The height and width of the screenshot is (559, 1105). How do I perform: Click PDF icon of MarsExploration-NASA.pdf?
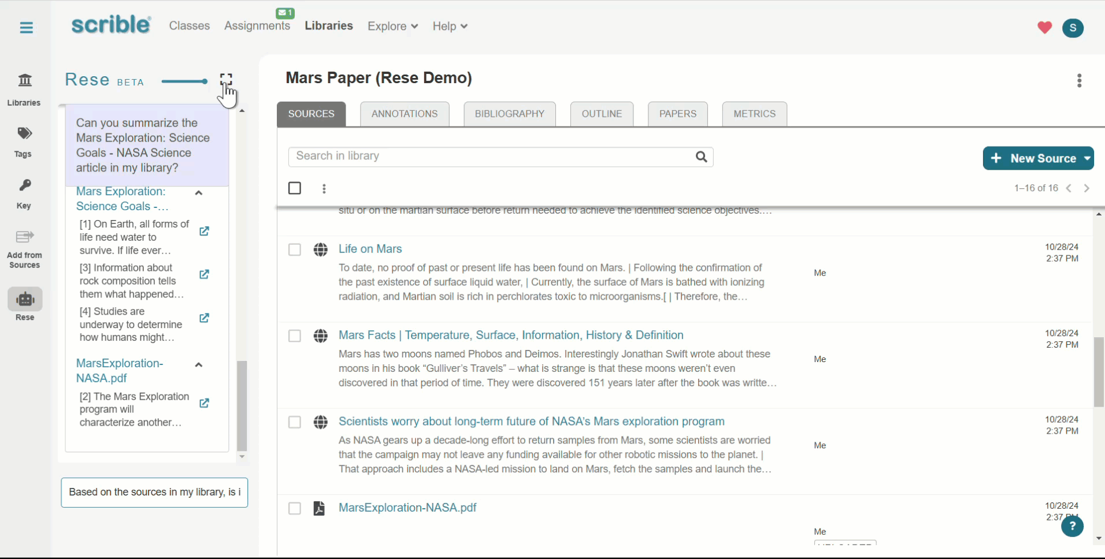pyautogui.click(x=319, y=508)
